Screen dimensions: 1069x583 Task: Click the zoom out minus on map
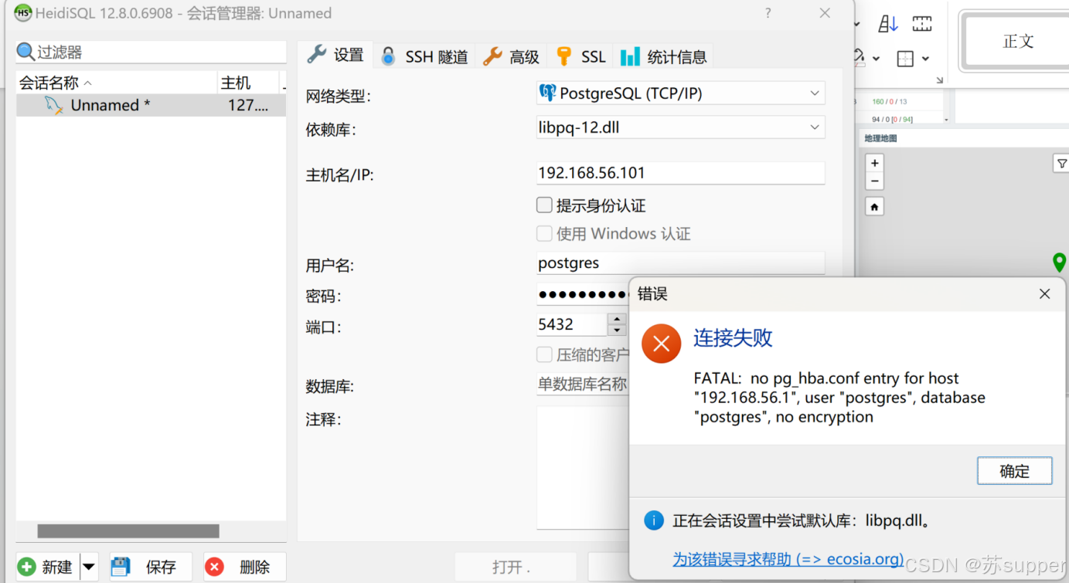[x=874, y=181]
